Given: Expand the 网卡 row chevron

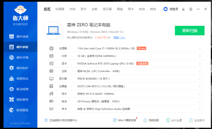Looking at the screenshot, I should tap(200, 94).
